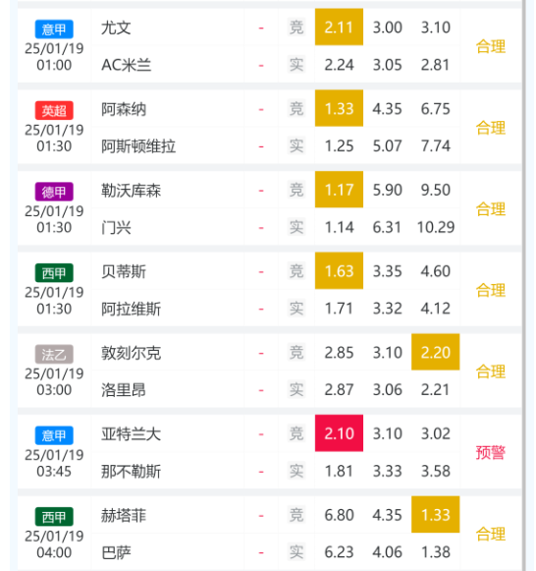
Task: Click the vertical scrollbar on right edge
Action: pyautogui.click(x=524, y=285)
